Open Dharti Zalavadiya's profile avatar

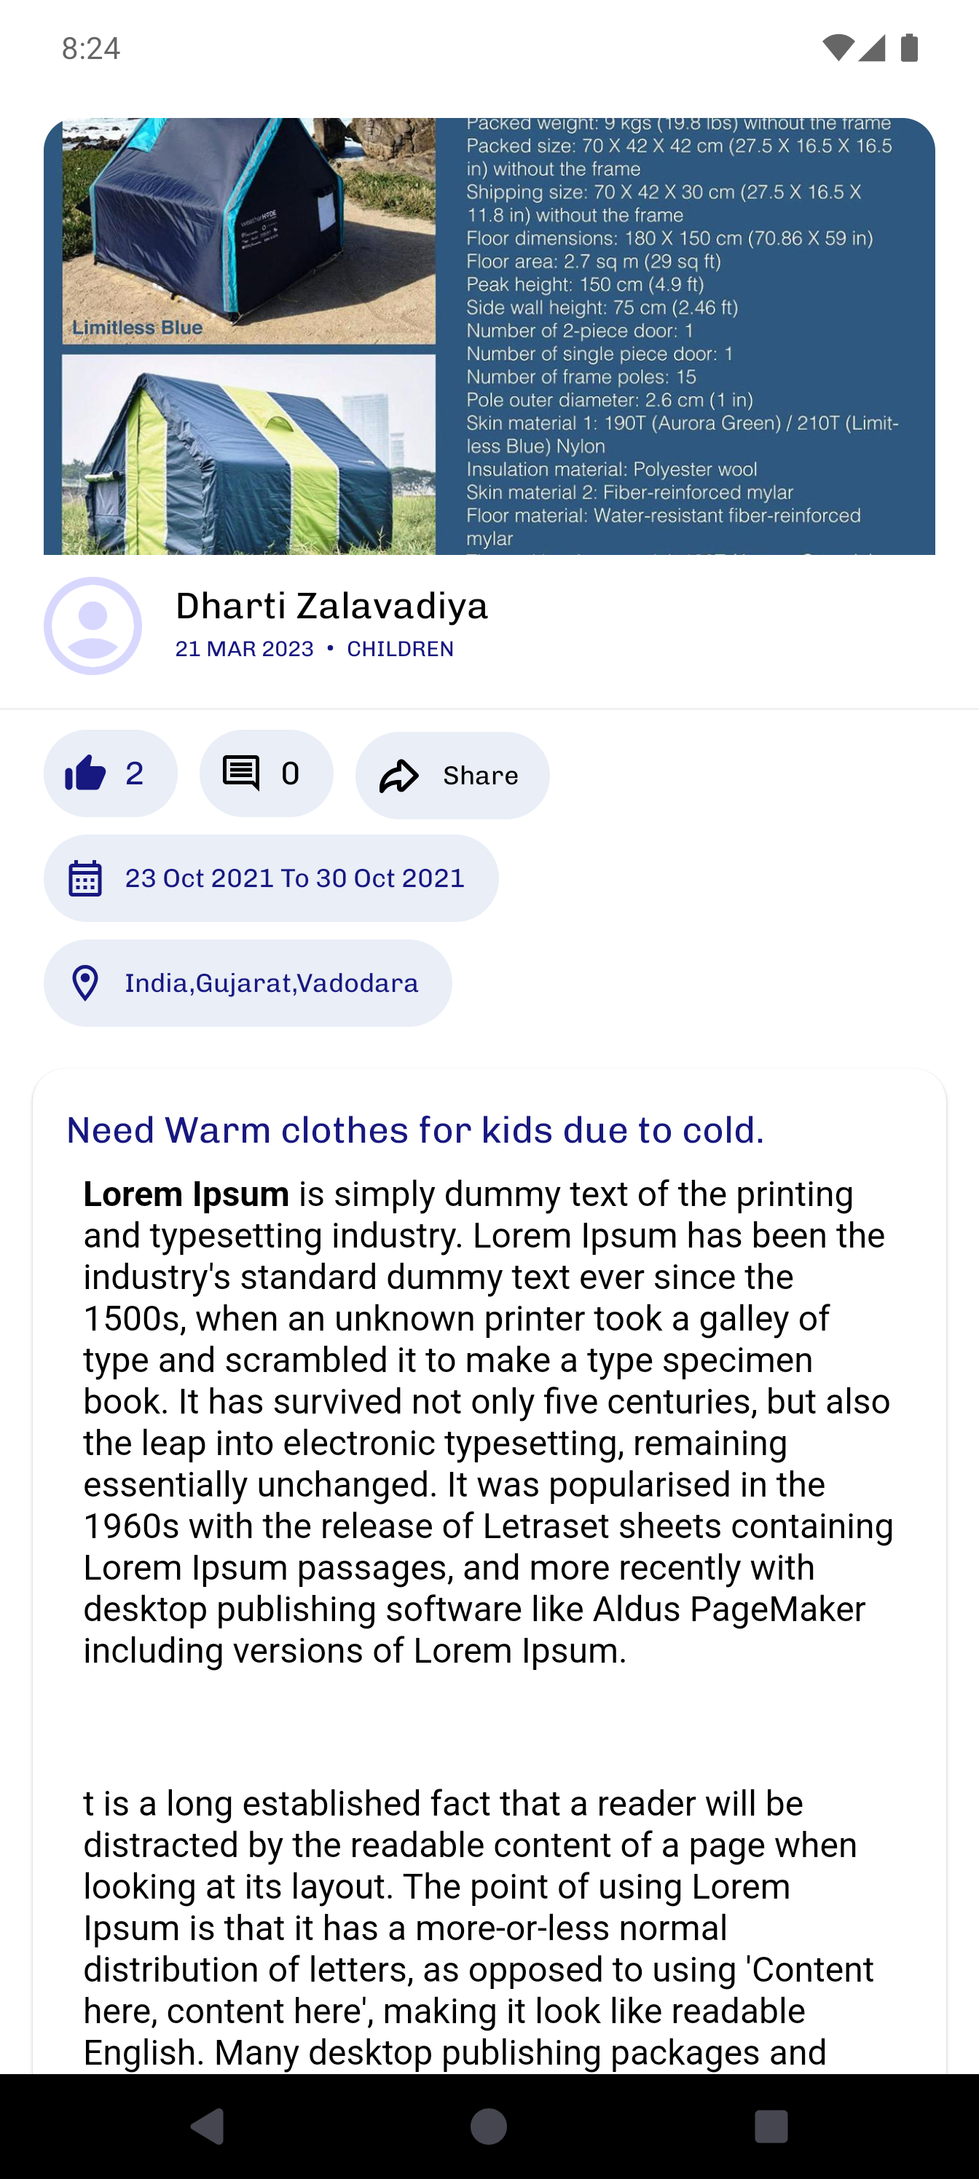pyautogui.click(x=93, y=626)
